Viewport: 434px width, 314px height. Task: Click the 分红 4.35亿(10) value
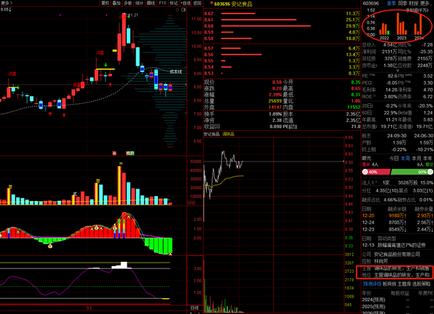click(x=387, y=191)
